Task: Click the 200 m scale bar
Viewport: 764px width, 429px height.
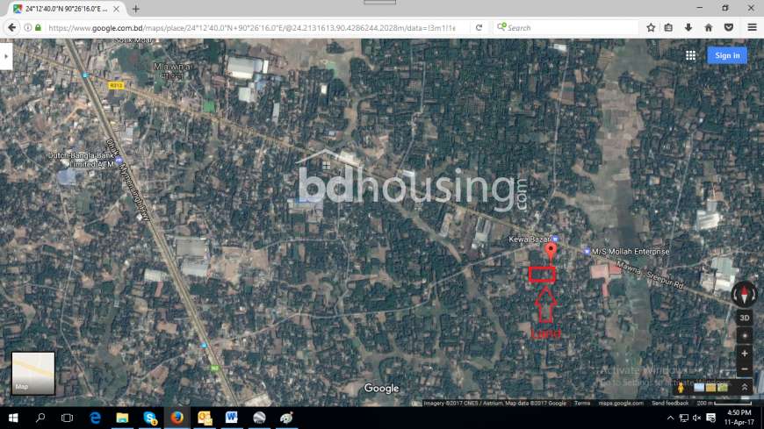Action: tap(724, 404)
